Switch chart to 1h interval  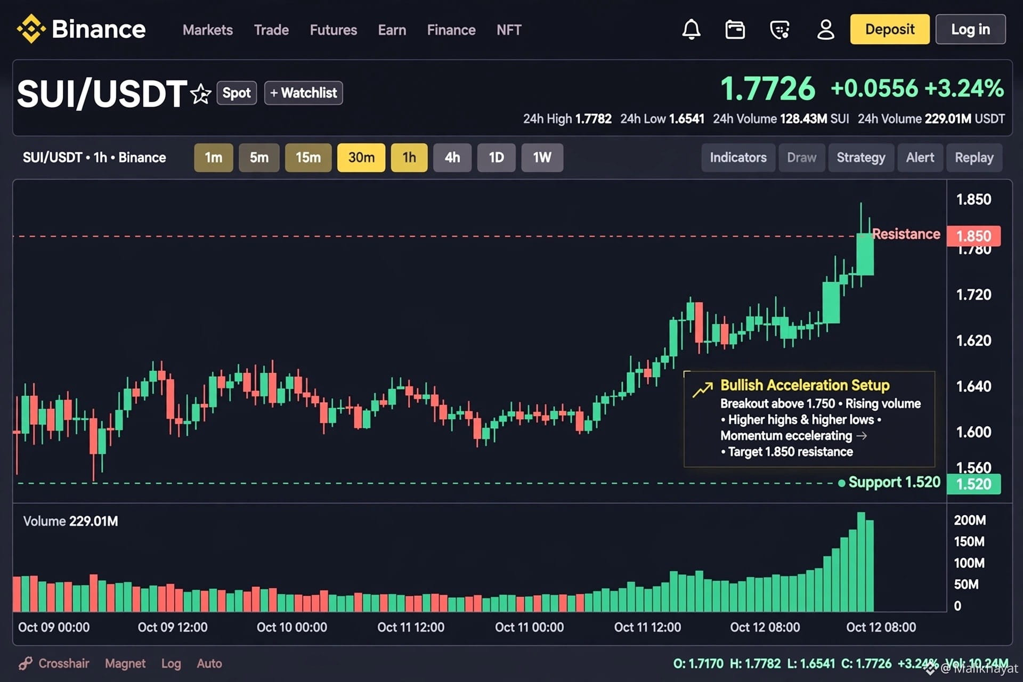point(409,158)
